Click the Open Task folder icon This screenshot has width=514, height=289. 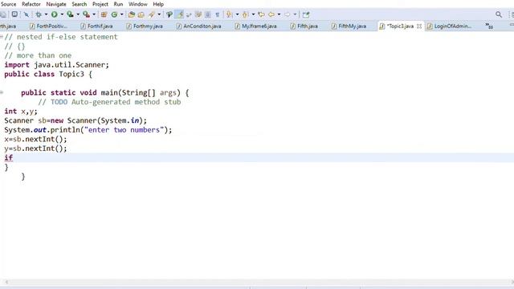(x=141, y=14)
